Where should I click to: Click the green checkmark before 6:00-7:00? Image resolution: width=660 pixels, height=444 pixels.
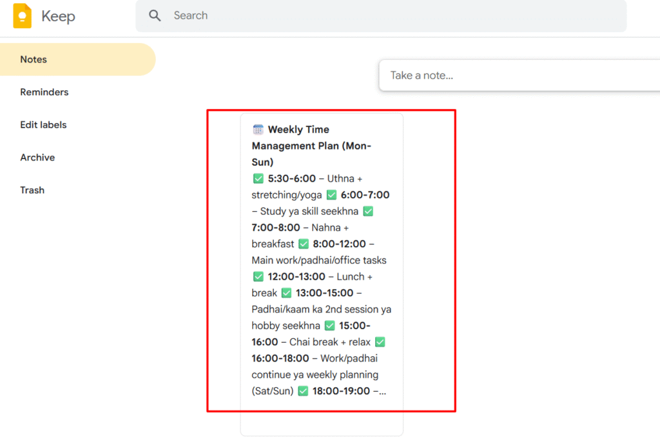(331, 195)
